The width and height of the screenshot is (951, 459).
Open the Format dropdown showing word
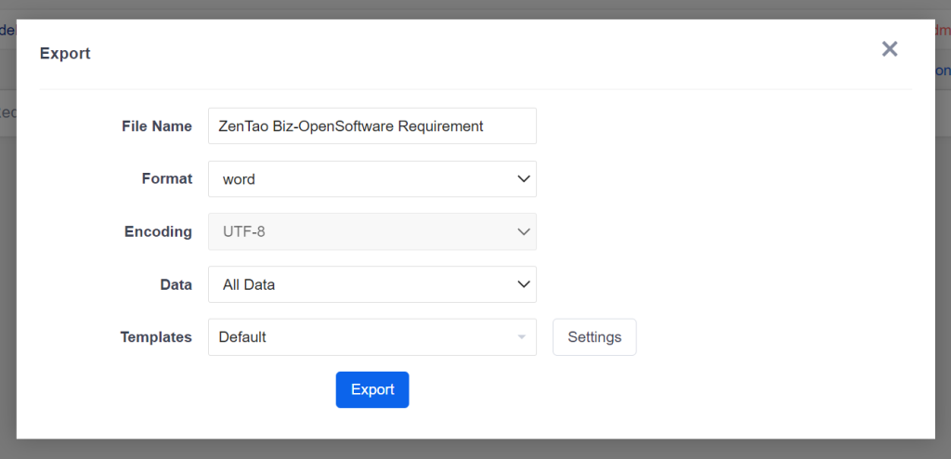(362, 179)
